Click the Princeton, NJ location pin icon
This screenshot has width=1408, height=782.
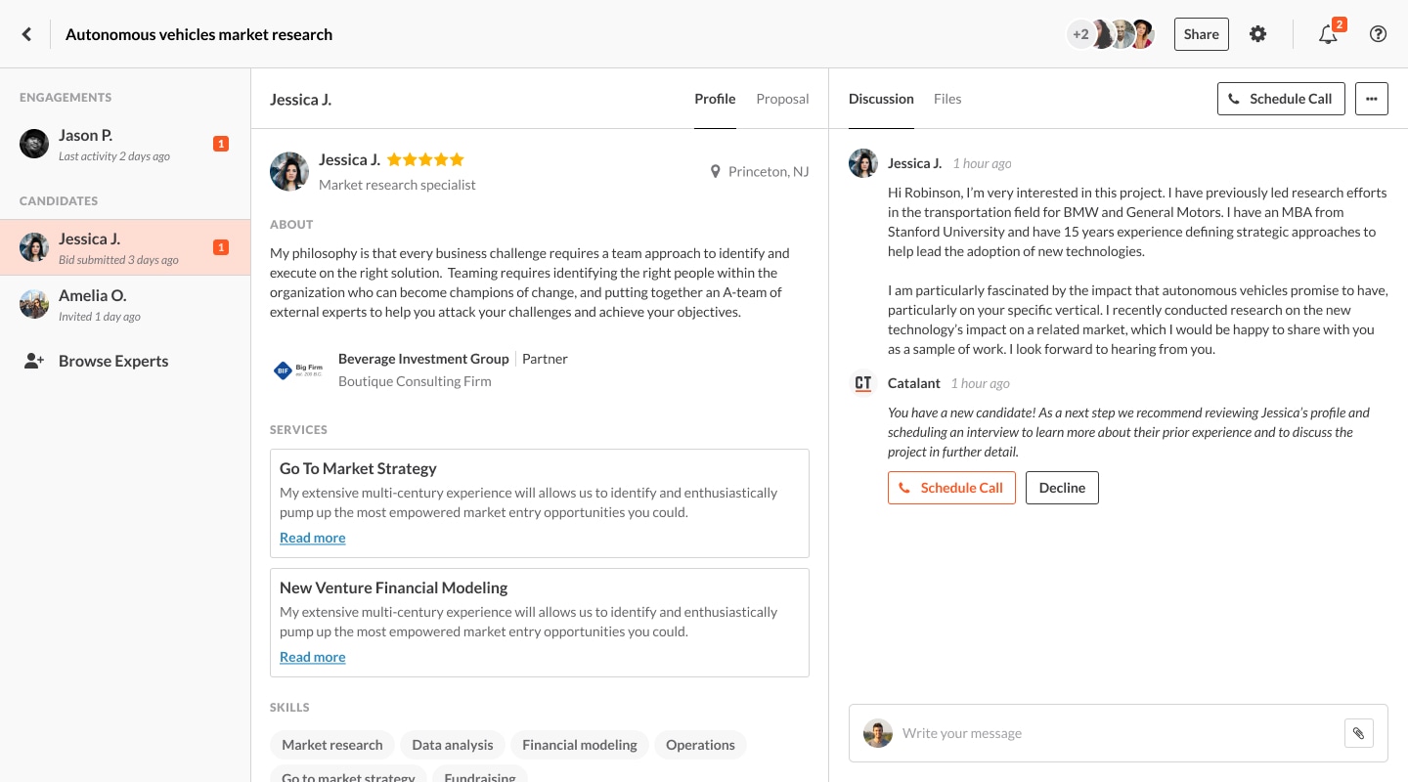[x=715, y=171]
